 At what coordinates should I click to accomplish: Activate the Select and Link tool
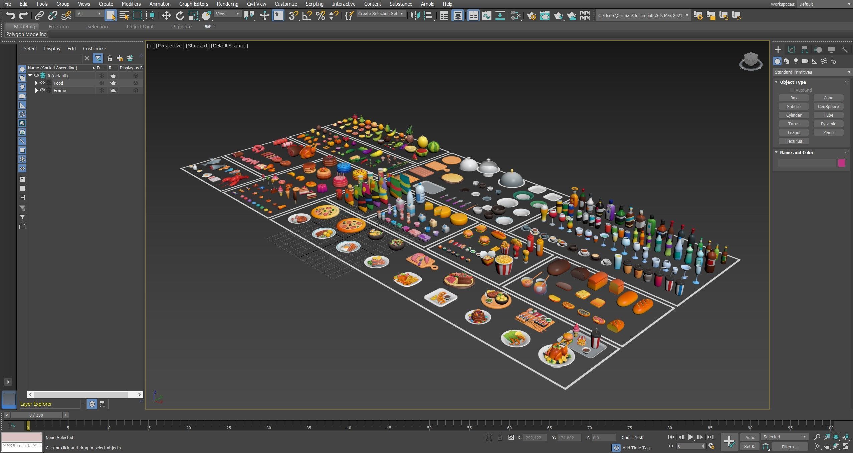pyautogui.click(x=39, y=15)
